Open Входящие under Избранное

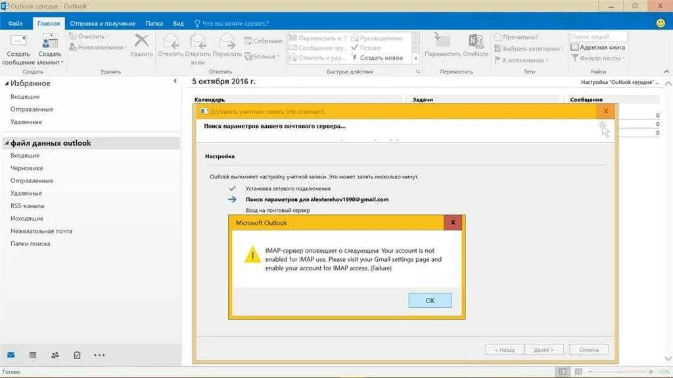coord(25,96)
